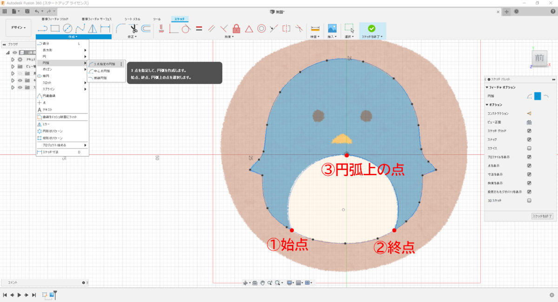The image size is (558, 302).
Task: Select the Spline tool in the toolbar
Action: click(x=80, y=28)
